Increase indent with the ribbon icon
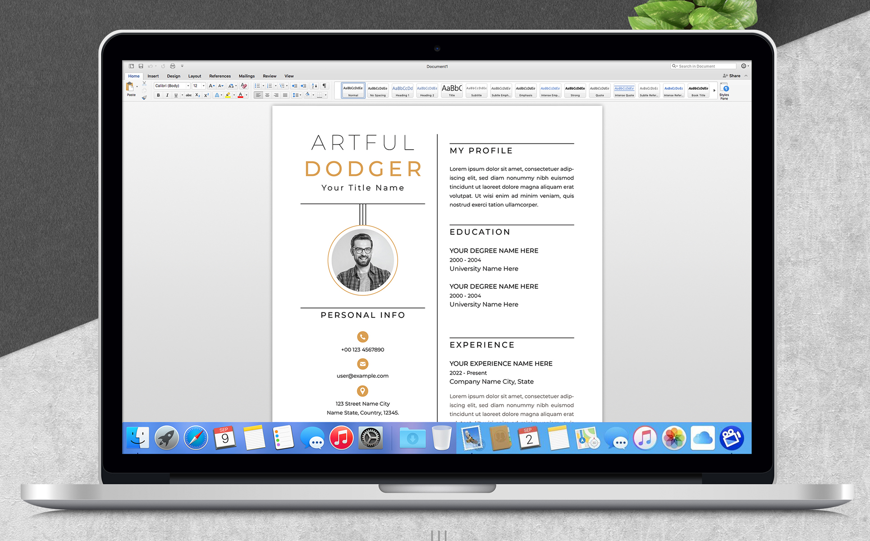Screen dimensions: 870x541 pyautogui.click(x=303, y=86)
